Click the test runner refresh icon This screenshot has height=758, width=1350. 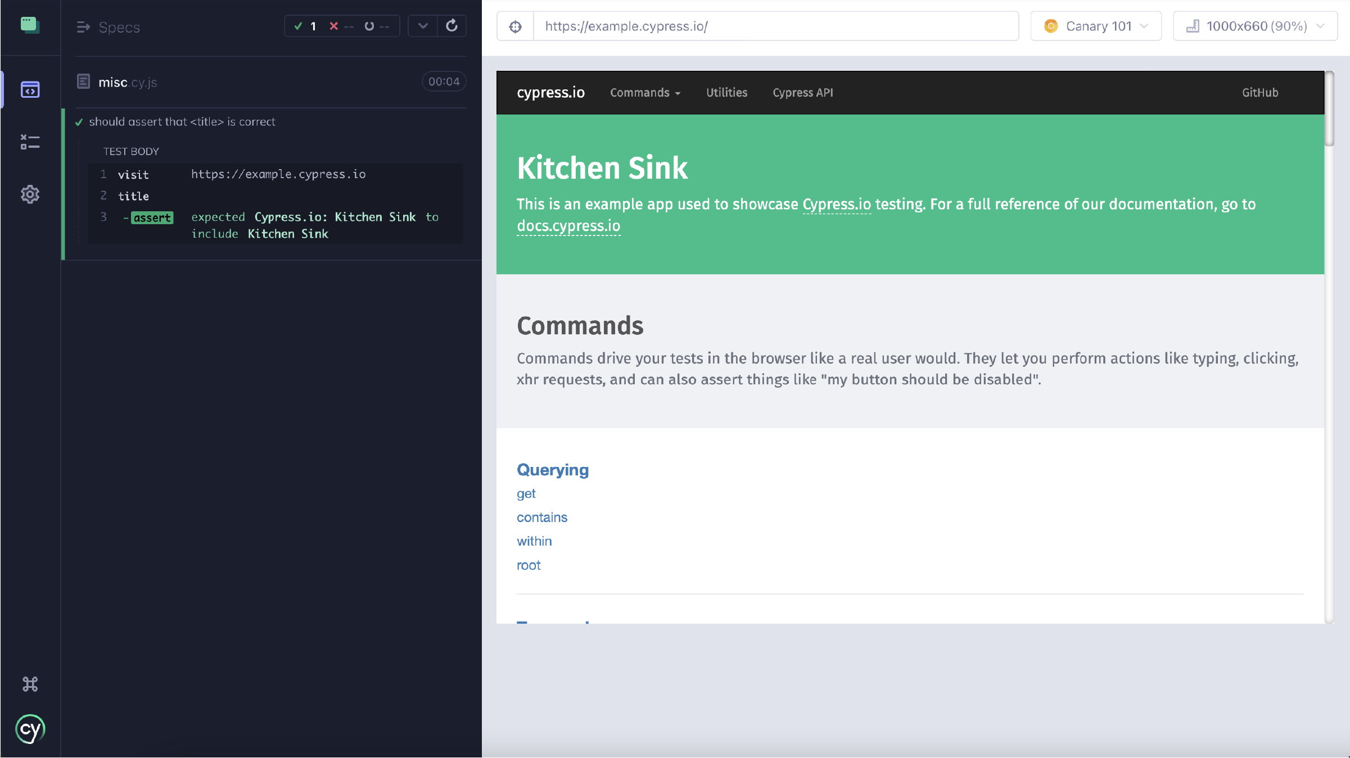[451, 26]
